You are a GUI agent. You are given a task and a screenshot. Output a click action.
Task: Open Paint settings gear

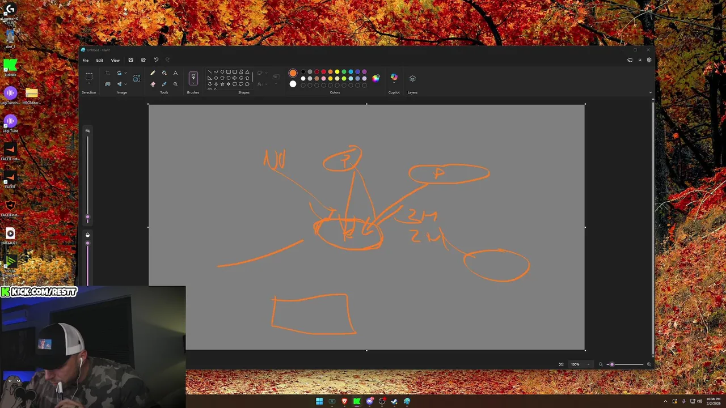point(649,60)
